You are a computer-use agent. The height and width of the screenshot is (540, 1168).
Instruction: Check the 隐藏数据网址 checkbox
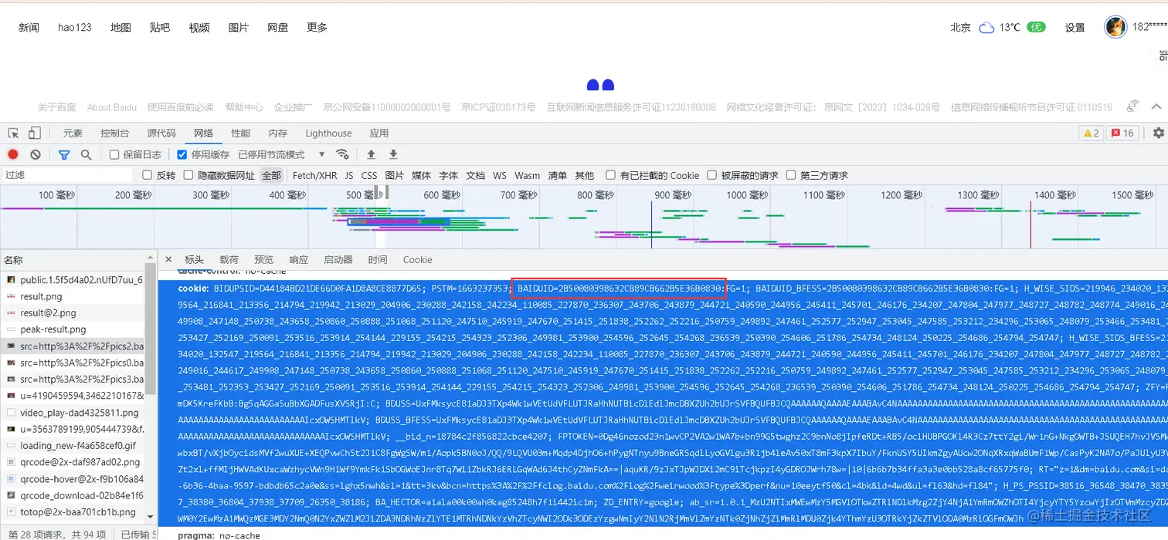tap(188, 175)
